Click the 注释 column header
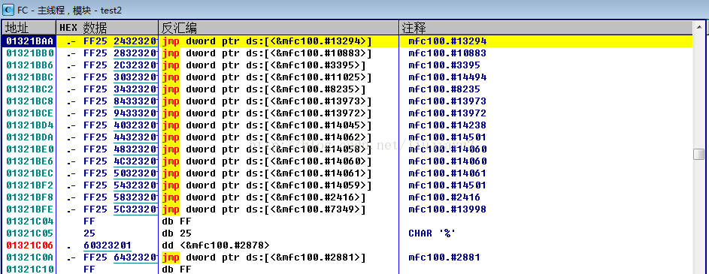 (x=546, y=29)
